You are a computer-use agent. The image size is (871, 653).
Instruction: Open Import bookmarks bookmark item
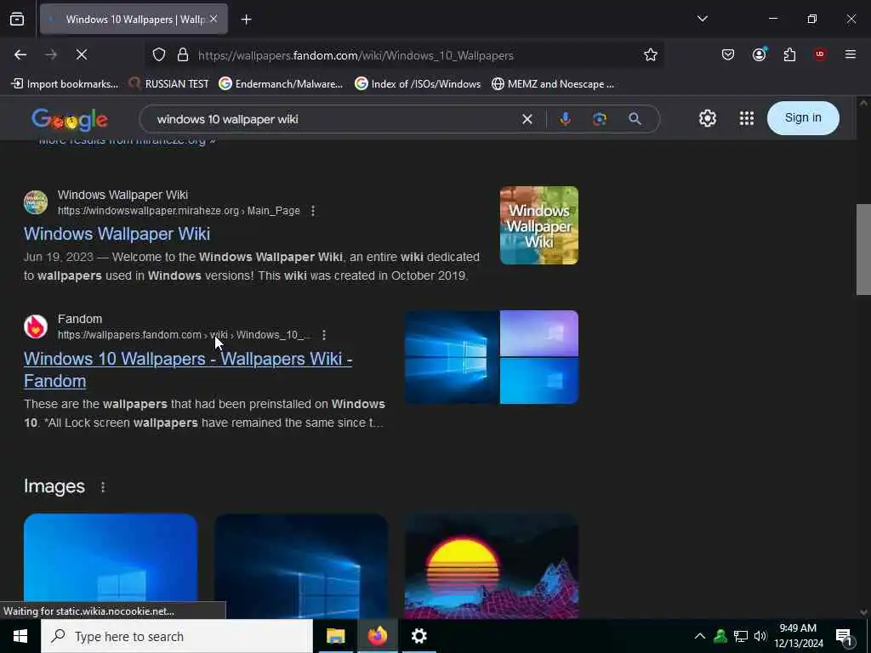click(x=65, y=84)
